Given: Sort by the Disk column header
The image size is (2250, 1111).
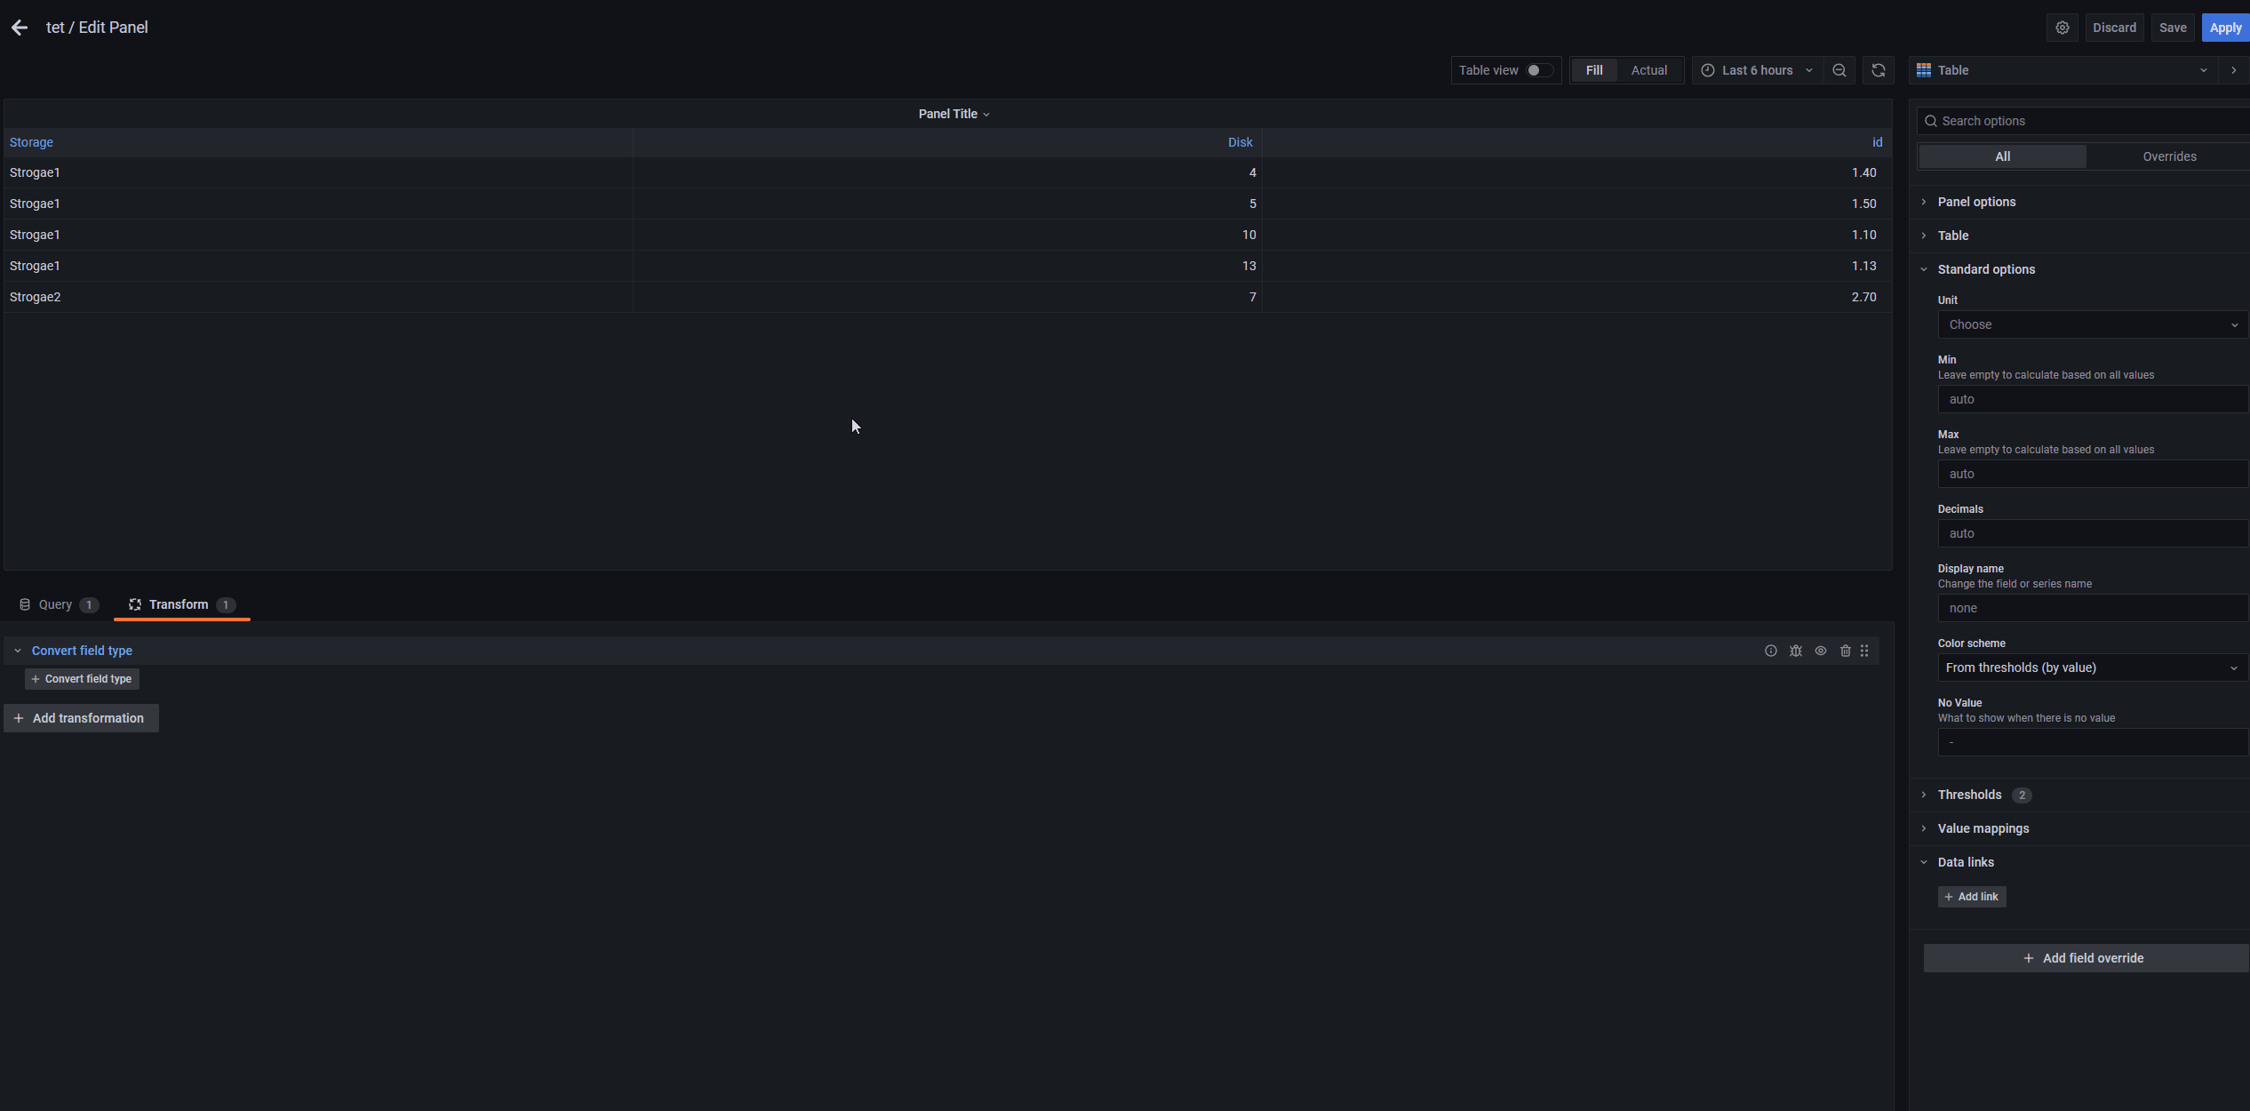Looking at the screenshot, I should tap(1240, 142).
